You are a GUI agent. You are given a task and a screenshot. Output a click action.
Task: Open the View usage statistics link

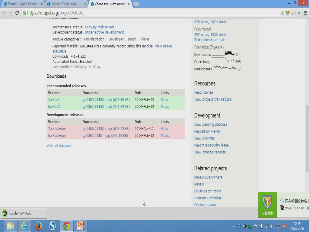click(x=163, y=46)
